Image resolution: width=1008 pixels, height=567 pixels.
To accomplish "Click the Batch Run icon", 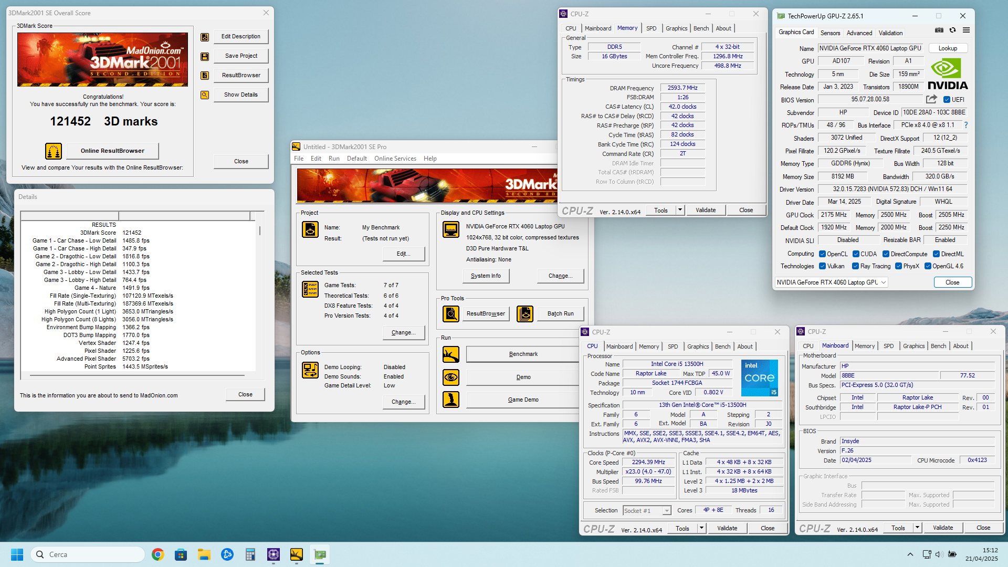I will click(x=525, y=314).
